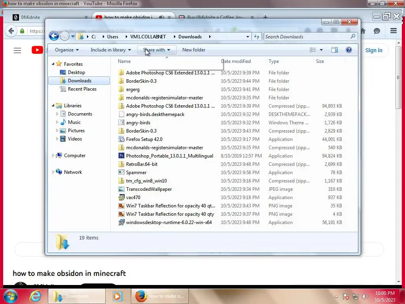Select angry-birds.deskthemepack file icon
This screenshot has height=304, width=405.
[121, 114]
